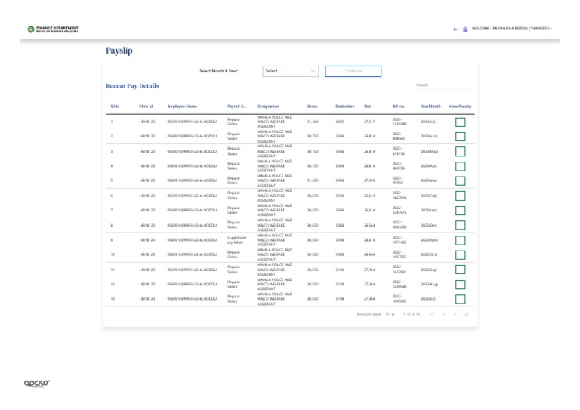Go to next page of pay details

click(455, 314)
